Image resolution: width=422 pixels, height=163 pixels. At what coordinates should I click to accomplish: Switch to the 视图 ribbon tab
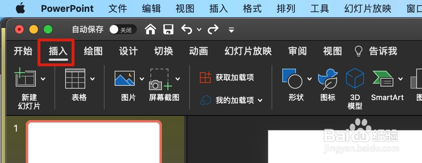[x=333, y=51]
